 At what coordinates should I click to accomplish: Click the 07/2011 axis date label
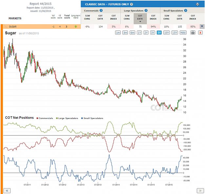pos(27,185)
